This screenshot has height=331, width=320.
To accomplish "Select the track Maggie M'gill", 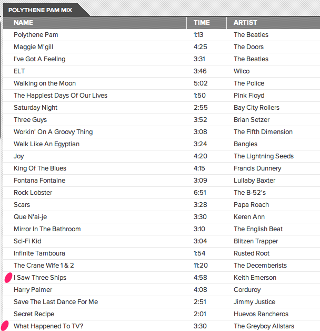I will coord(36,47).
